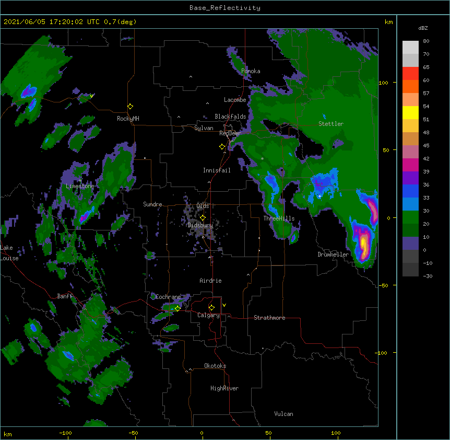450x440 pixels.
Task: Click the blue echo cell north of ThreeHills
Action: coord(271,183)
